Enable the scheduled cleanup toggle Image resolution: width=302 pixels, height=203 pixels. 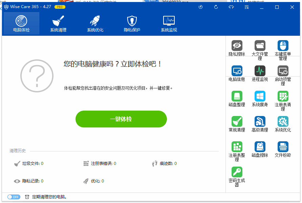tap(14, 197)
